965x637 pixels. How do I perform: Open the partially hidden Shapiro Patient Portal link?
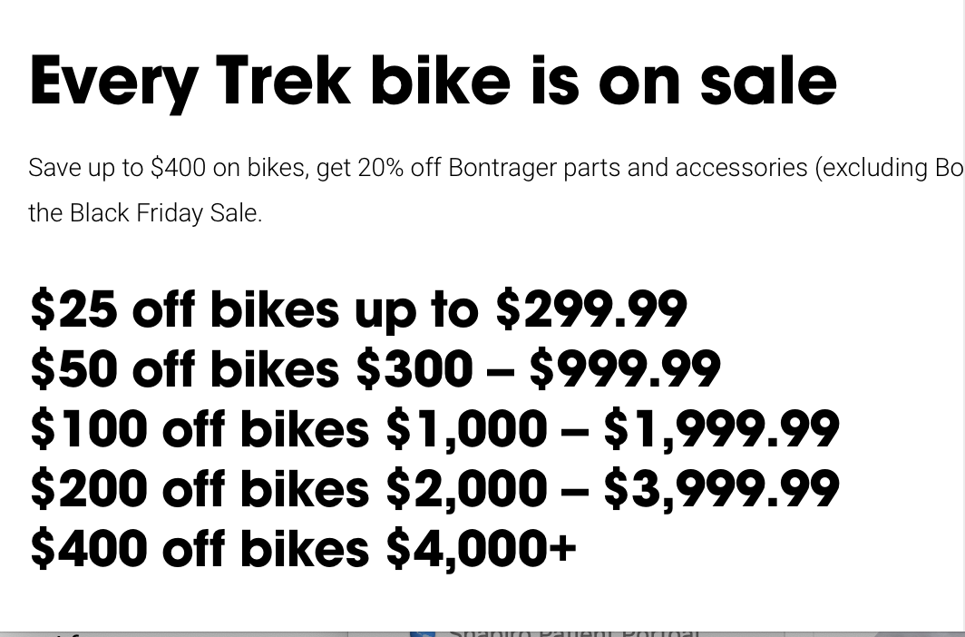tap(573, 631)
